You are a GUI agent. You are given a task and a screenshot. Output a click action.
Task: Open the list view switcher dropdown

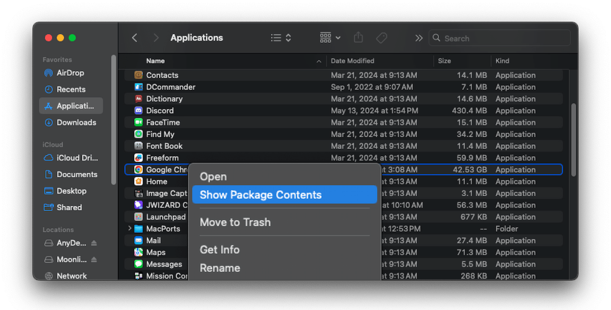click(281, 38)
